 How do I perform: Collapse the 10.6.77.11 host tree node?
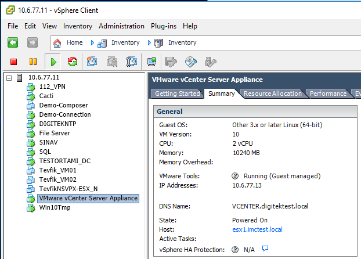point(9,78)
